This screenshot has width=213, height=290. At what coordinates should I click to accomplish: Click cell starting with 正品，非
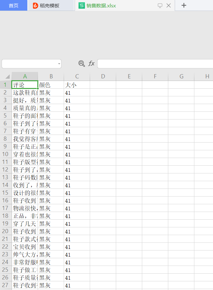(x=25, y=216)
